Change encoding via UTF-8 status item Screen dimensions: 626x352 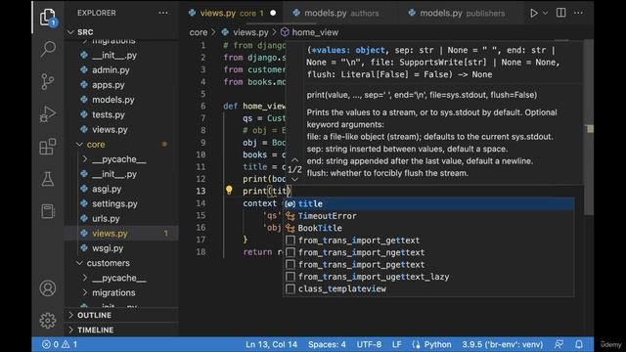tap(369, 344)
